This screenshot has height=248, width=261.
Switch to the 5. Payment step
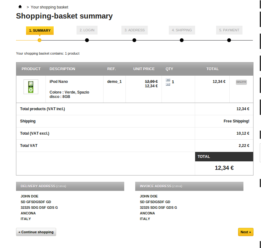tap(229, 30)
